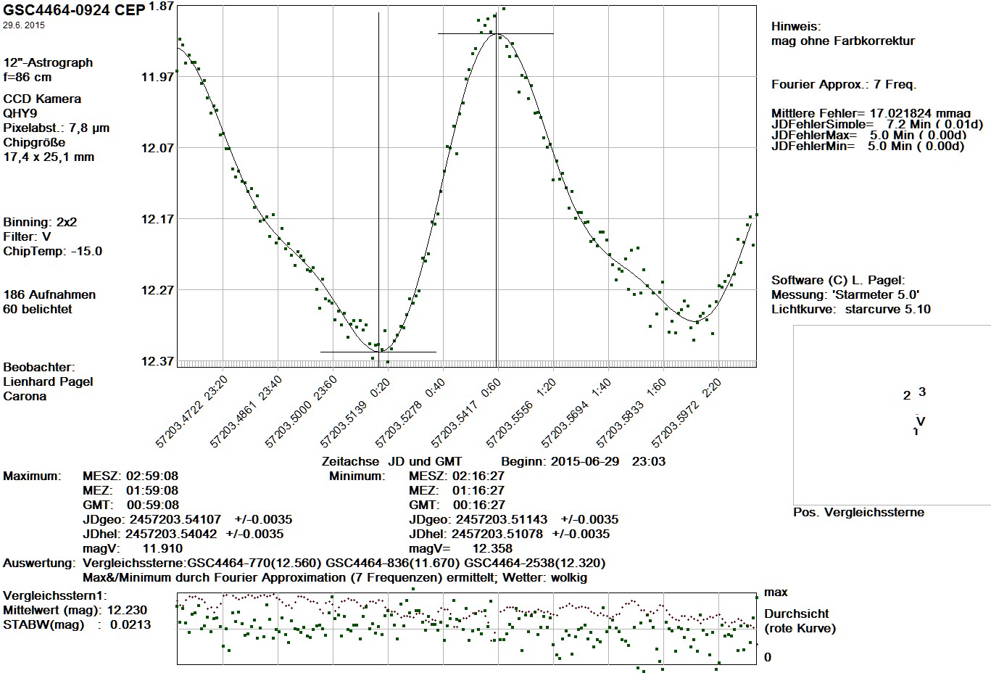Screen dimensions: 991x673
Task: Select 'Software (C) L. Pagel:' text
Action: pyautogui.click(x=838, y=280)
